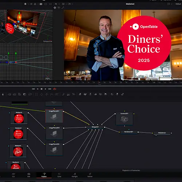Add a Matte Control node from toolbar

click(x=20, y=94)
